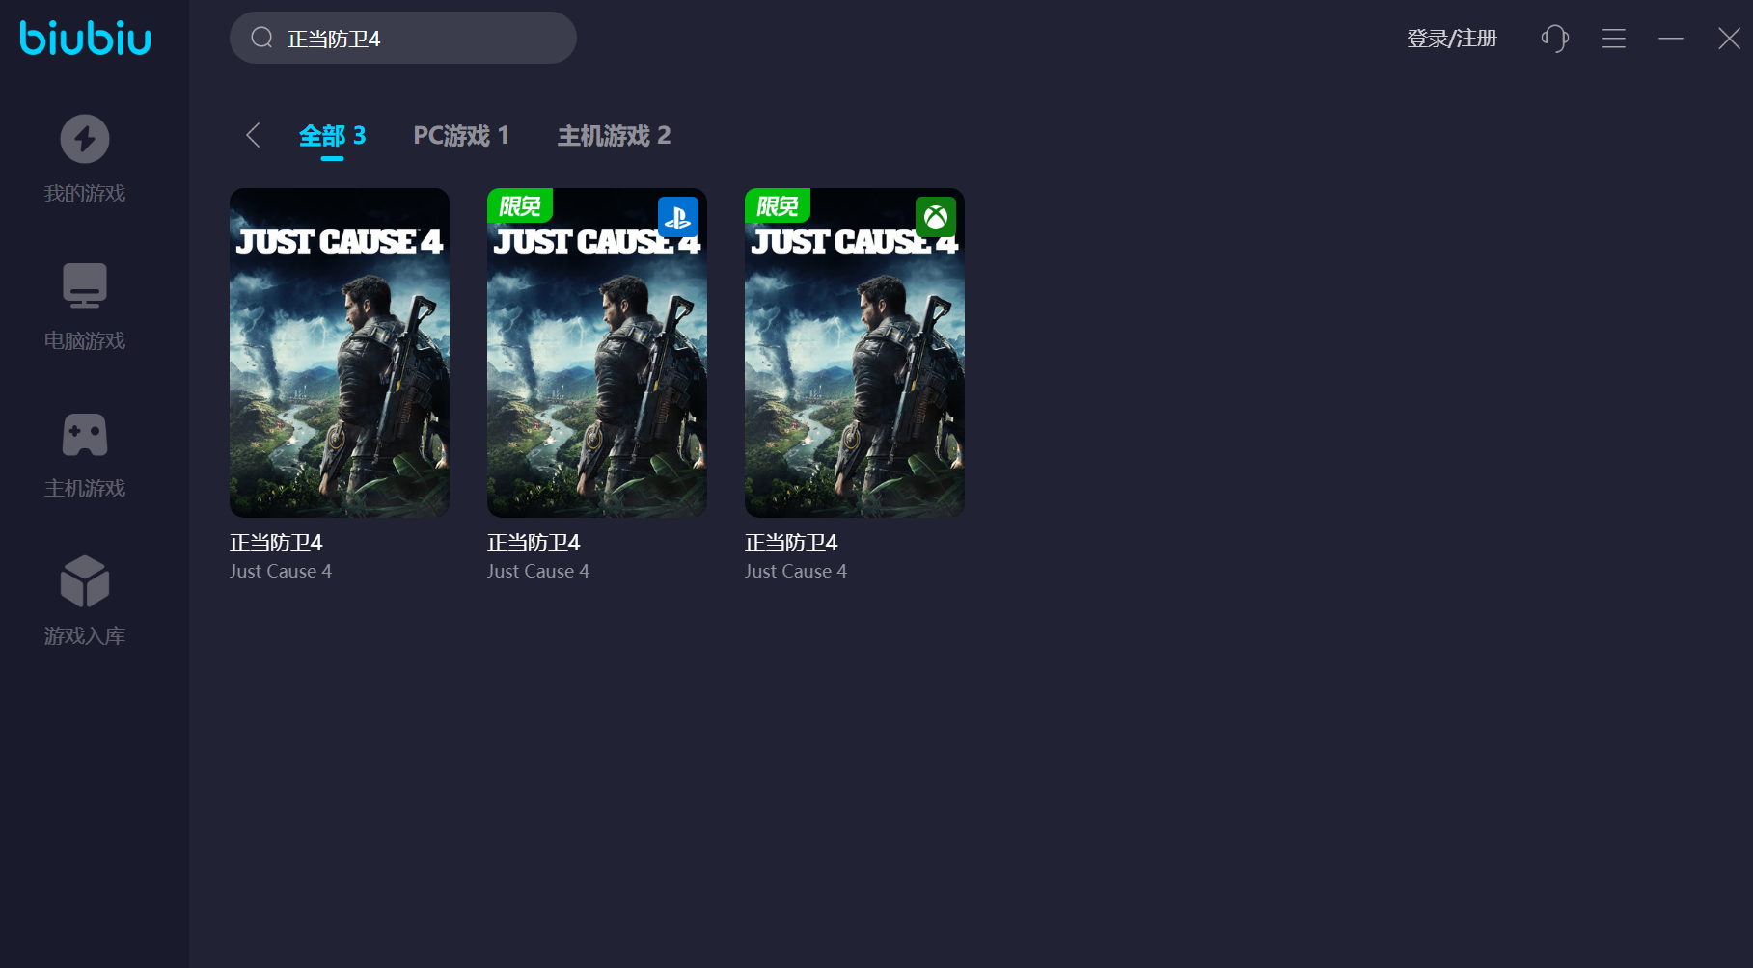Click 正当防卫4 title under Xbox card
The height and width of the screenshot is (968, 1753).
pos(791,543)
